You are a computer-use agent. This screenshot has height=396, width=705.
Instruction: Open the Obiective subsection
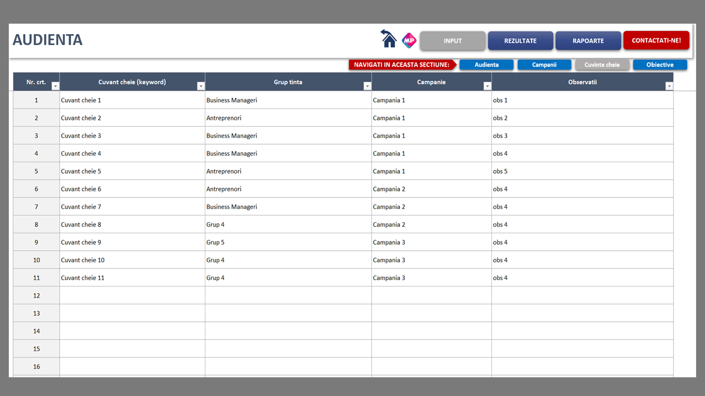point(660,65)
